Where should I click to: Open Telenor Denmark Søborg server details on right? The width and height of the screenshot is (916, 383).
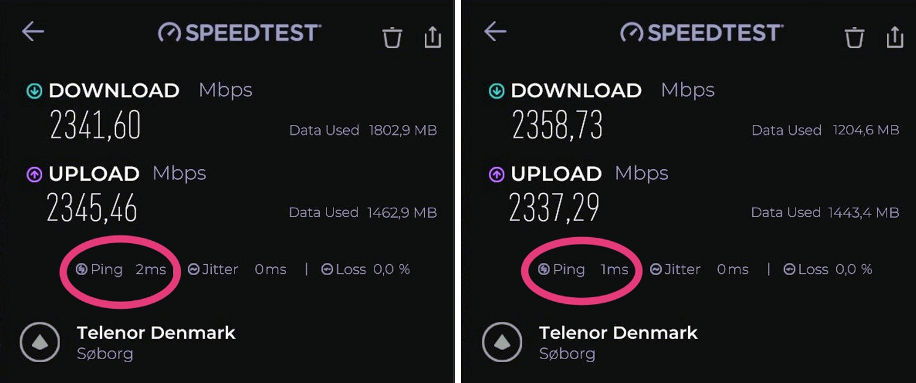pos(618,343)
